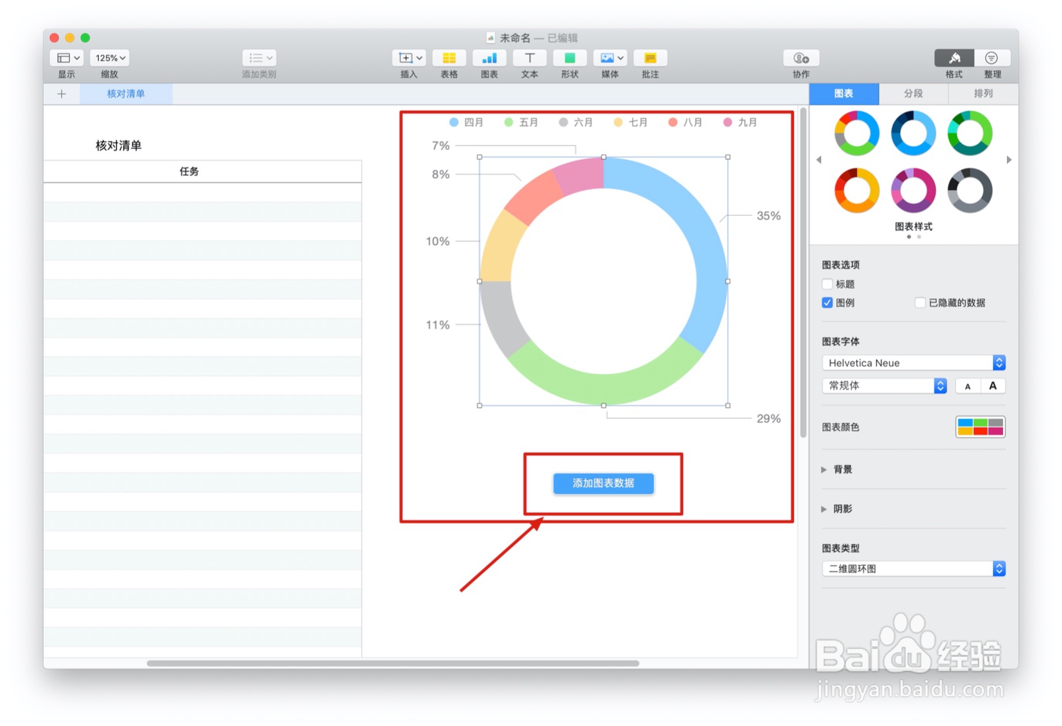Choose the grayscale donut chart style

pyautogui.click(x=970, y=191)
